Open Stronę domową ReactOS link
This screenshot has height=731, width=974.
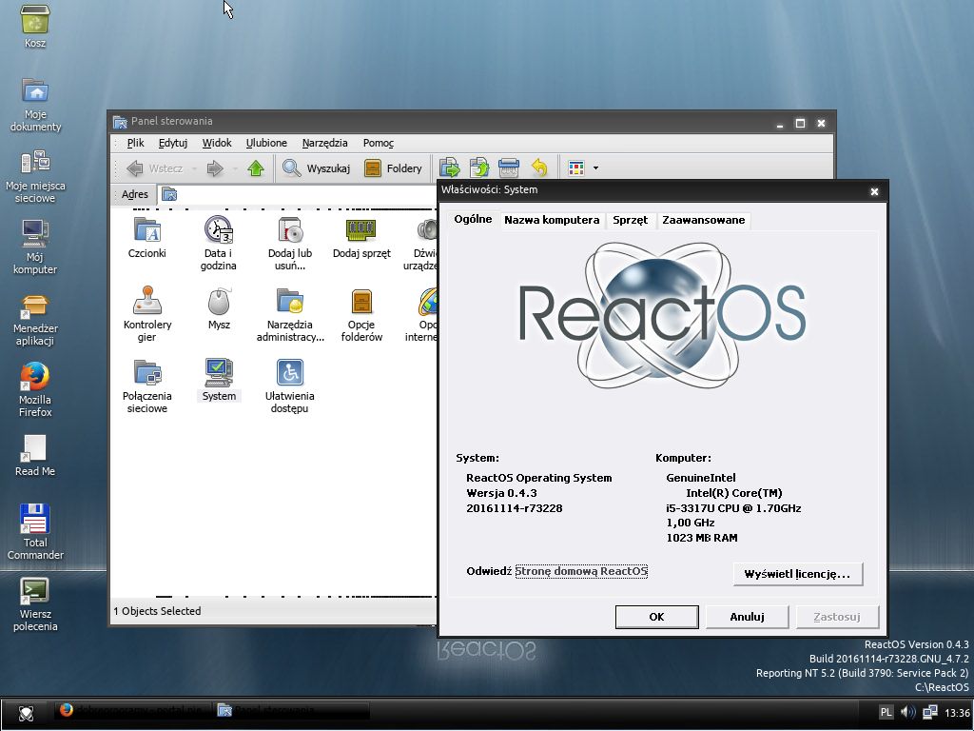click(x=581, y=571)
